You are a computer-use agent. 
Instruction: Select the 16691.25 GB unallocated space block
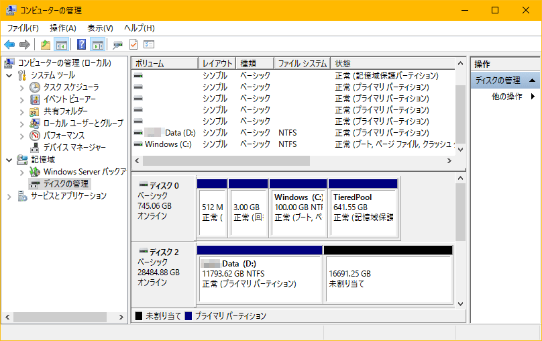(x=388, y=278)
